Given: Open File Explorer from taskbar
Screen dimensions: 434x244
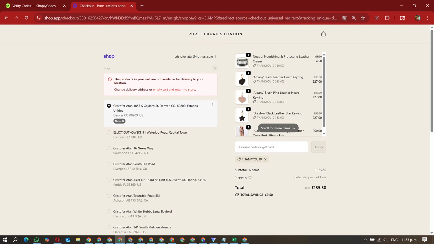Looking at the screenshot, I should [78, 240].
